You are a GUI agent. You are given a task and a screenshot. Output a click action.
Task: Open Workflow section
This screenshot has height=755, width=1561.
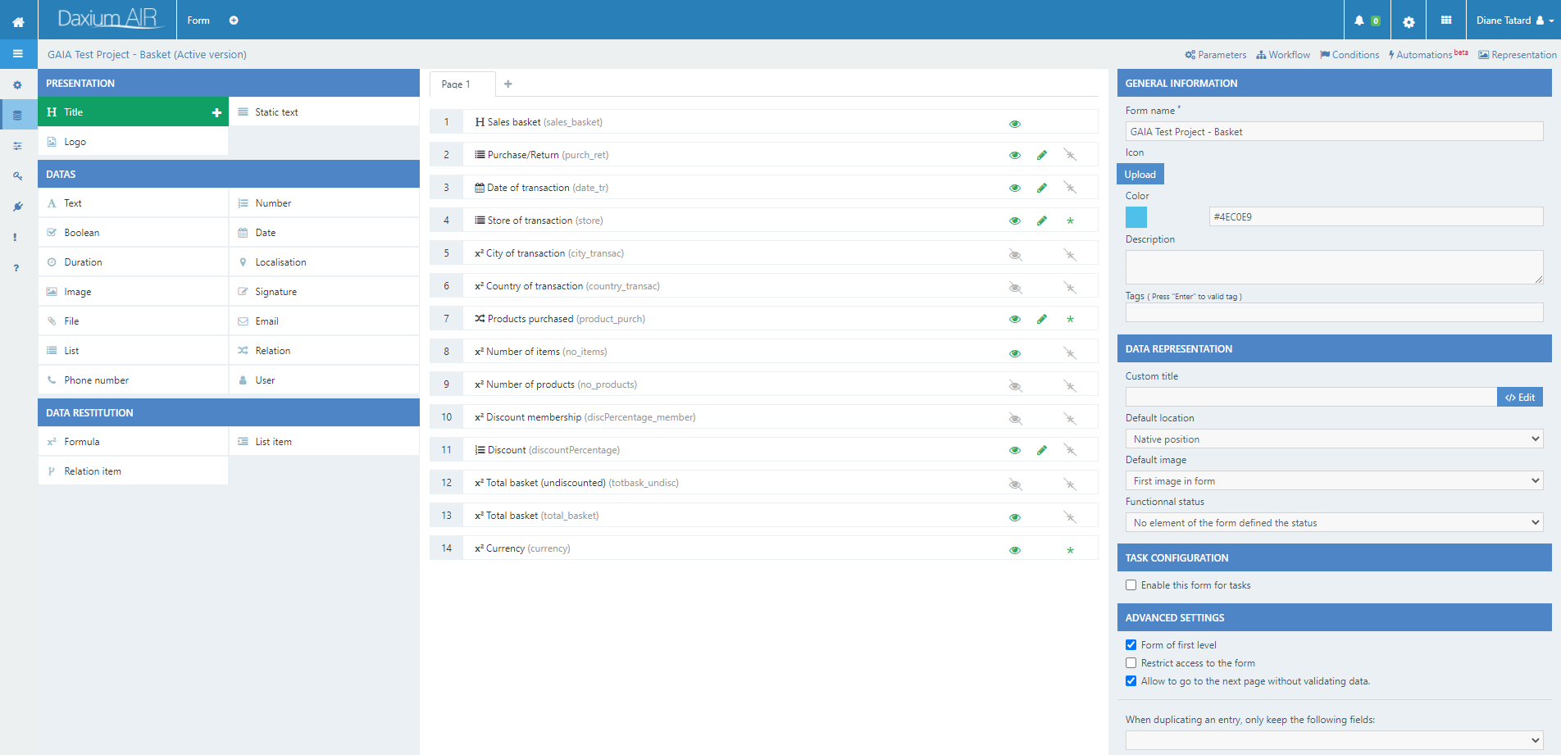1283,55
